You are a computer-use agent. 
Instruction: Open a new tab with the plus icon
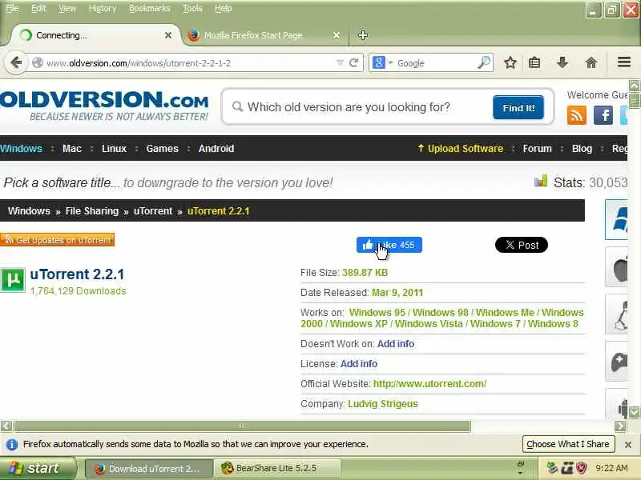pyautogui.click(x=363, y=35)
